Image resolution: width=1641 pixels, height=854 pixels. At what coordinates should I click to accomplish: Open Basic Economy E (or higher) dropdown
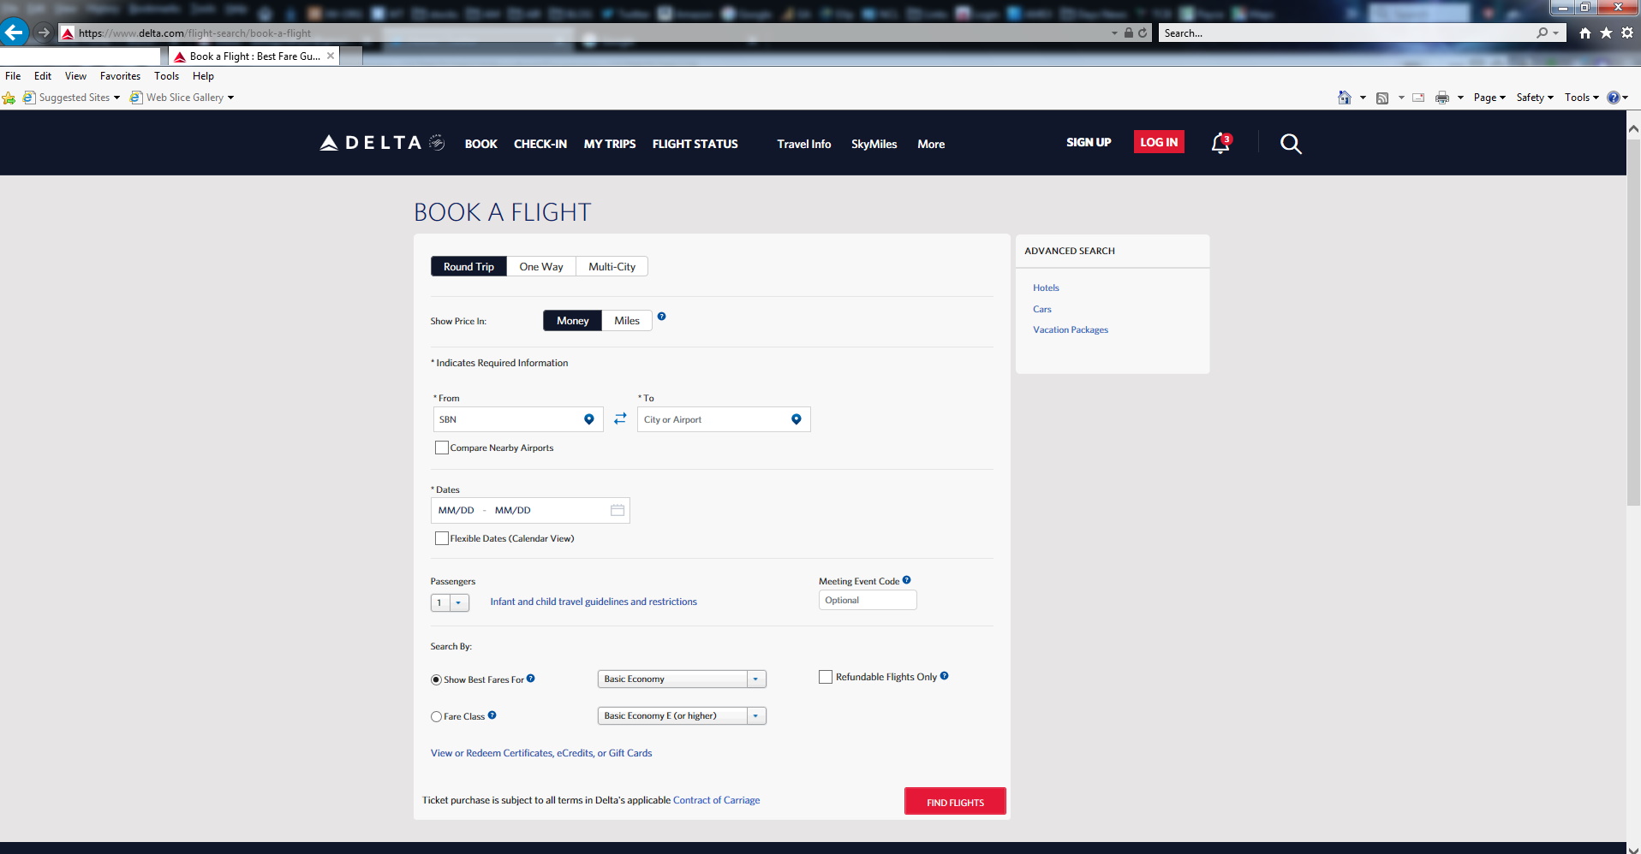pyautogui.click(x=682, y=715)
